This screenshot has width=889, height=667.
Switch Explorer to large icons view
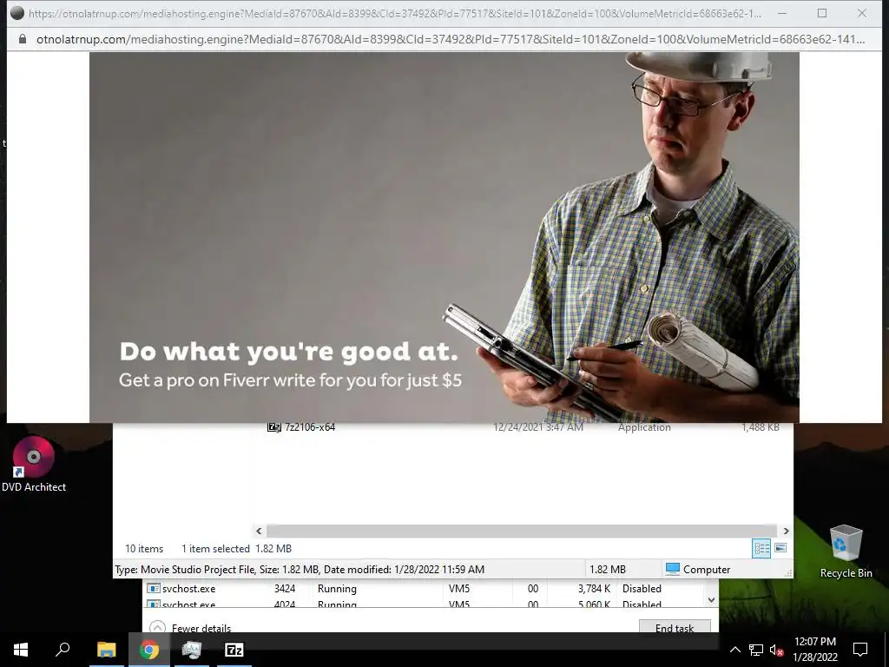click(x=780, y=548)
